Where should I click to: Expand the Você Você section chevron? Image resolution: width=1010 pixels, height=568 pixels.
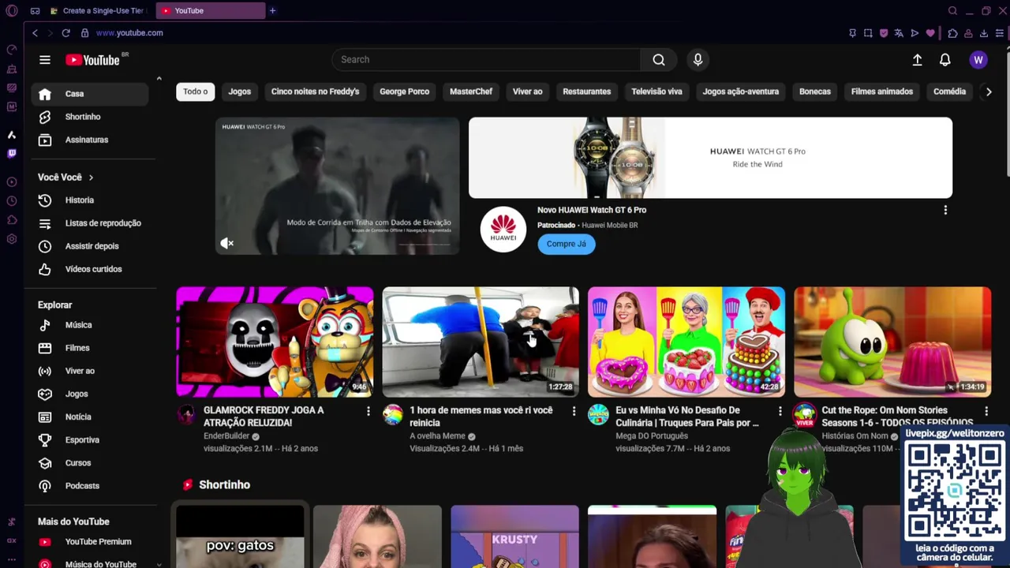pyautogui.click(x=91, y=177)
